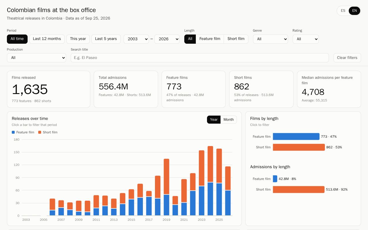Expand the Genre dropdown
The image size is (368, 230).
coord(271,39)
